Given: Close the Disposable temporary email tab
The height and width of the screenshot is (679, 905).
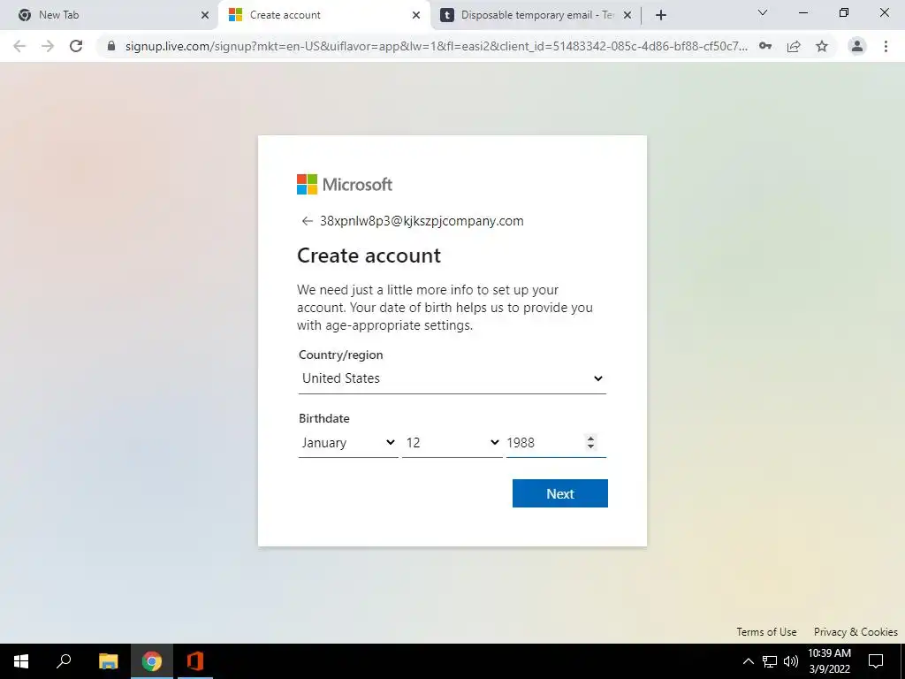Looking at the screenshot, I should (627, 15).
